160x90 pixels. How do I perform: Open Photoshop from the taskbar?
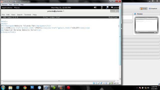[32, 87]
